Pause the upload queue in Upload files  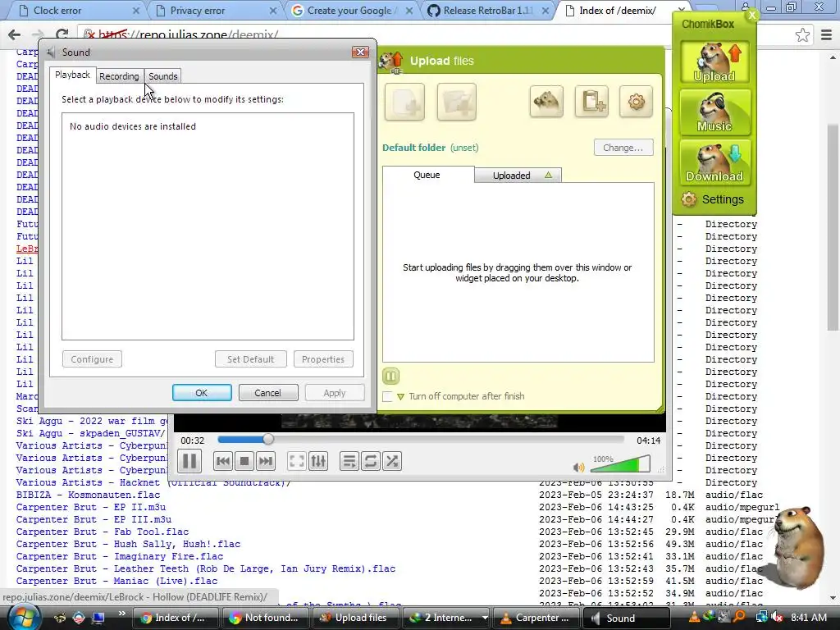tap(391, 376)
